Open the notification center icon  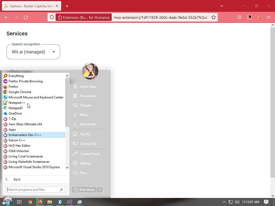coord(266,202)
